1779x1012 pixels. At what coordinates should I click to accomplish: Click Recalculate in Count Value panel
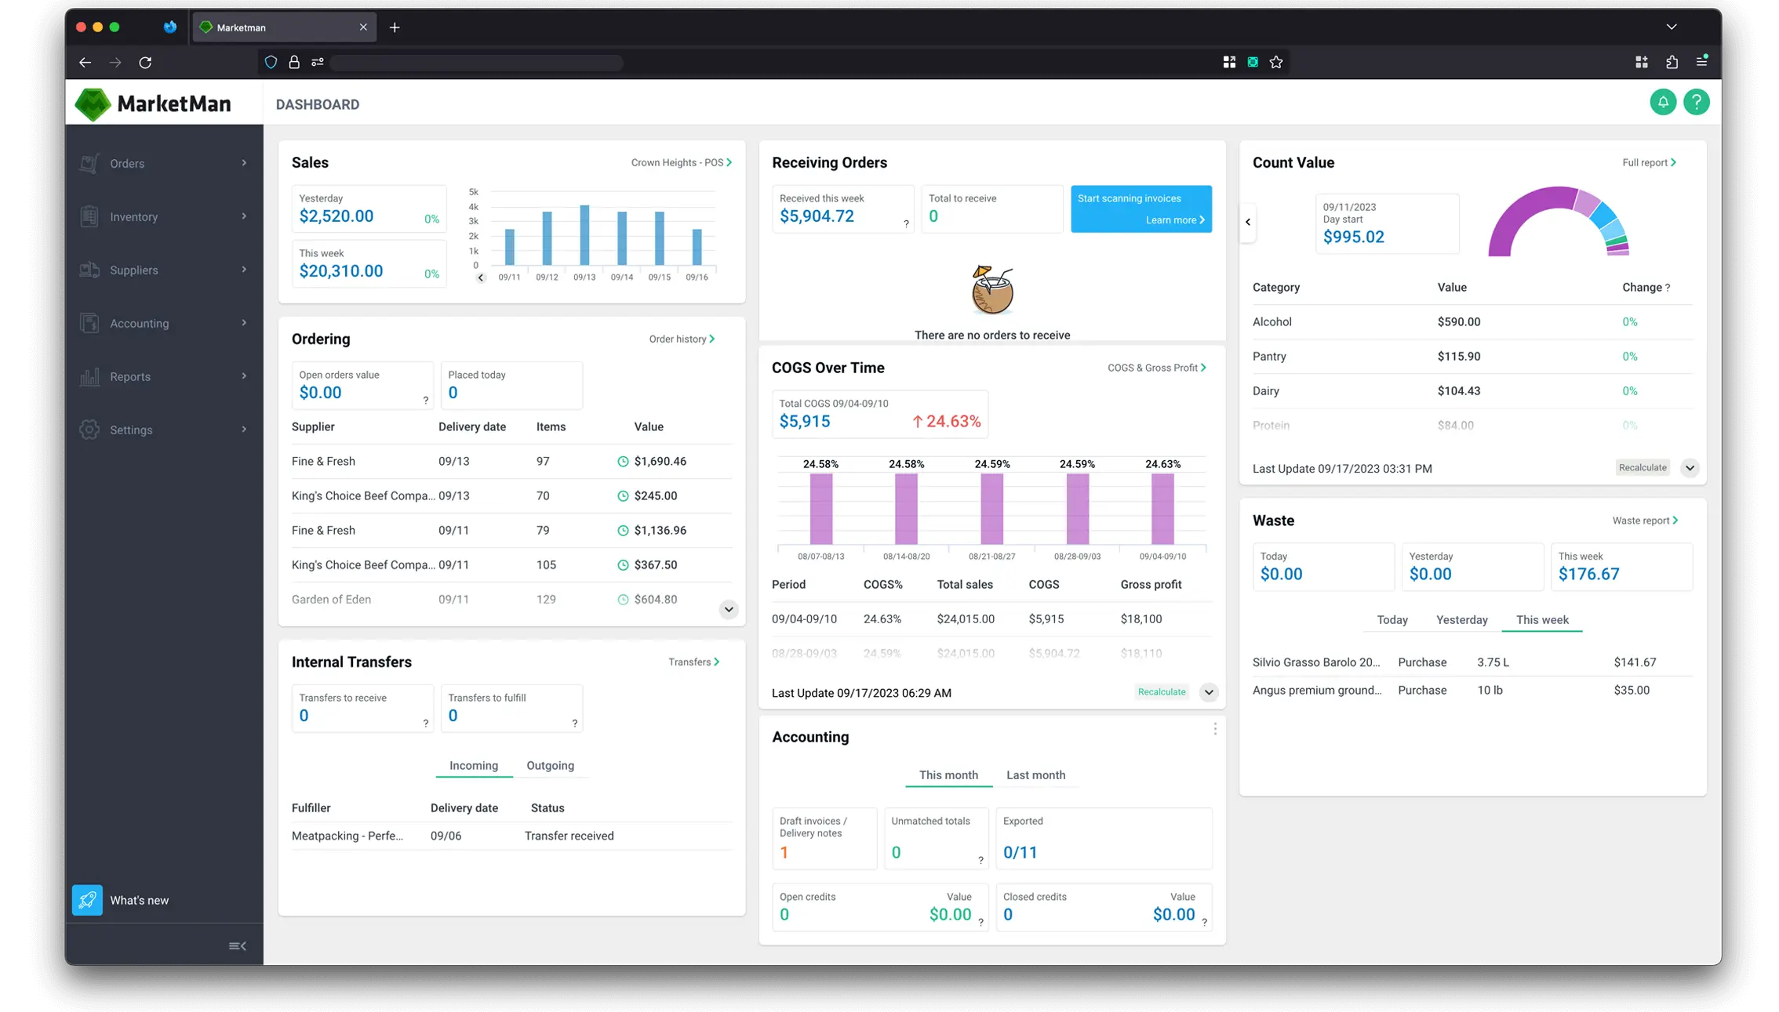1643,467
